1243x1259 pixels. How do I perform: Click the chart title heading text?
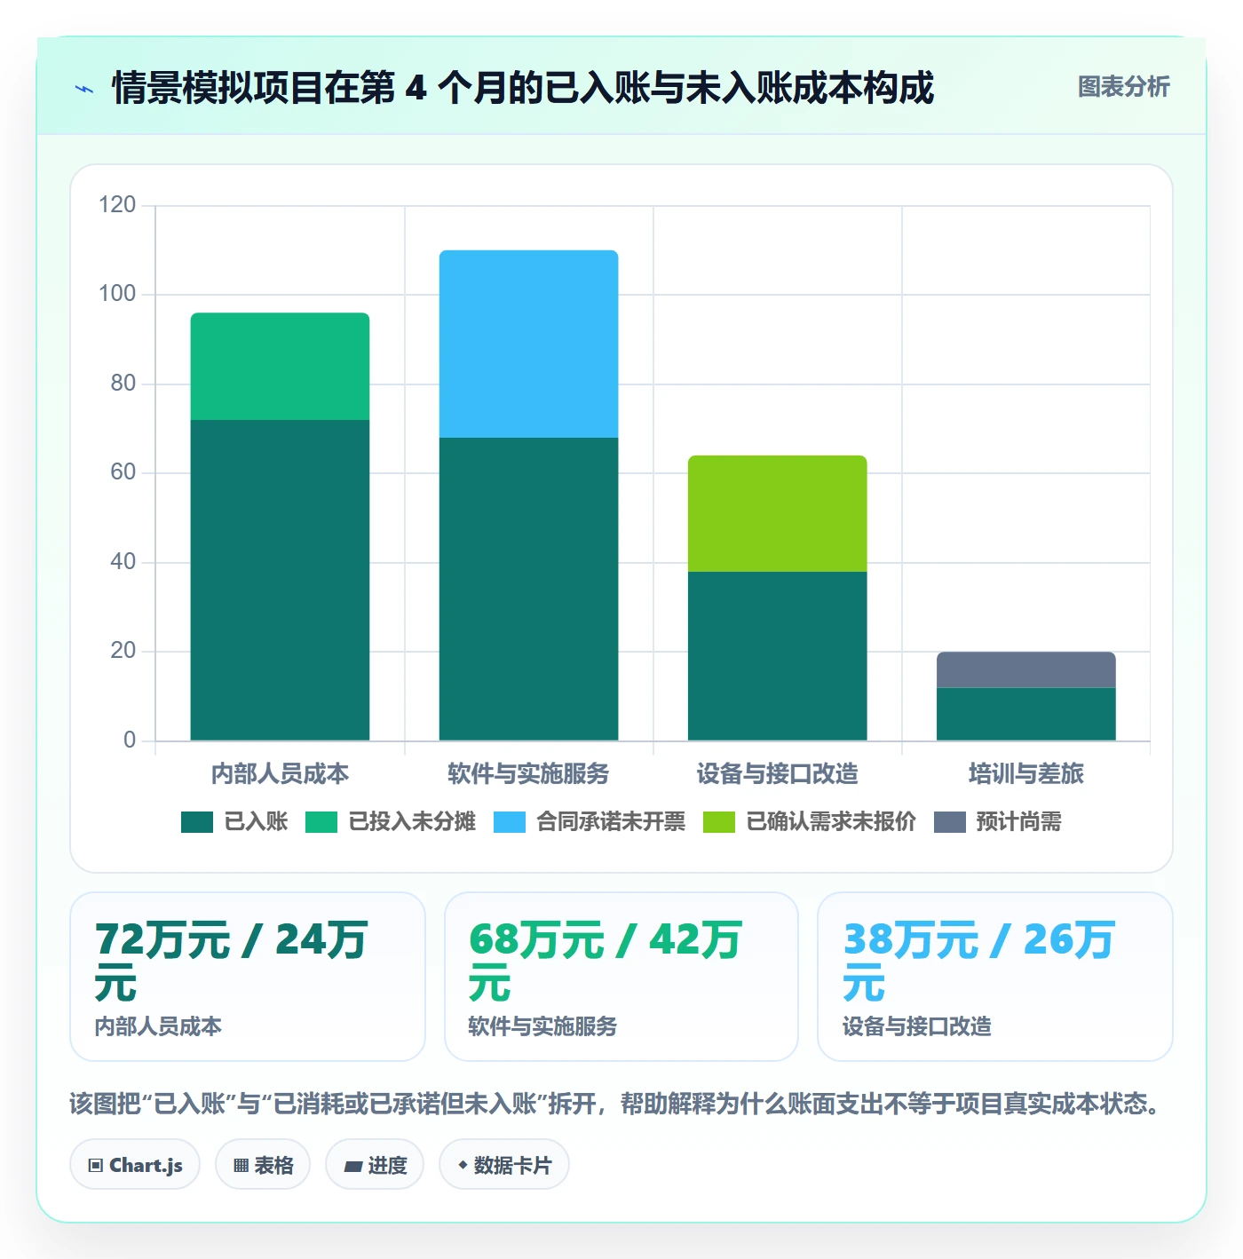coord(523,88)
